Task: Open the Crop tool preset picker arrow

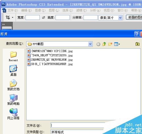Action: coord(12,17)
